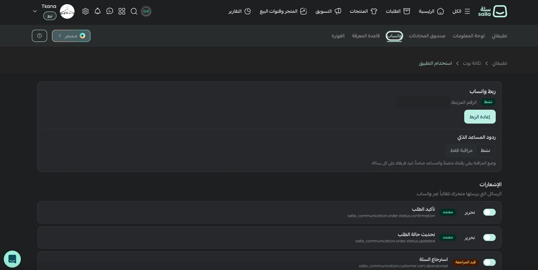Viewport: 538px width, 270px height.
Task: Click تطبيقاتي breadcrumb link
Action: coord(499,63)
